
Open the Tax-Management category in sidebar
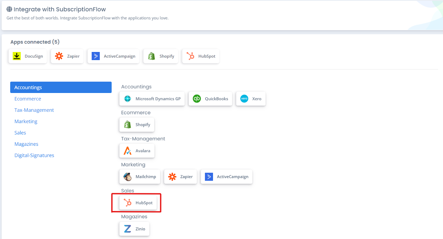pyautogui.click(x=34, y=110)
